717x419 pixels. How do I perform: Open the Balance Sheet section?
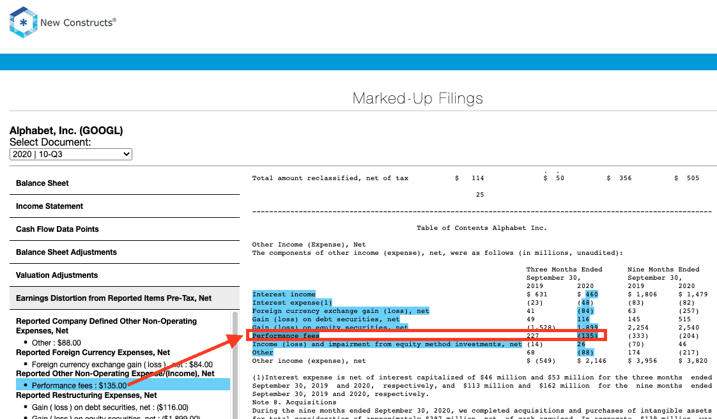[x=125, y=183]
